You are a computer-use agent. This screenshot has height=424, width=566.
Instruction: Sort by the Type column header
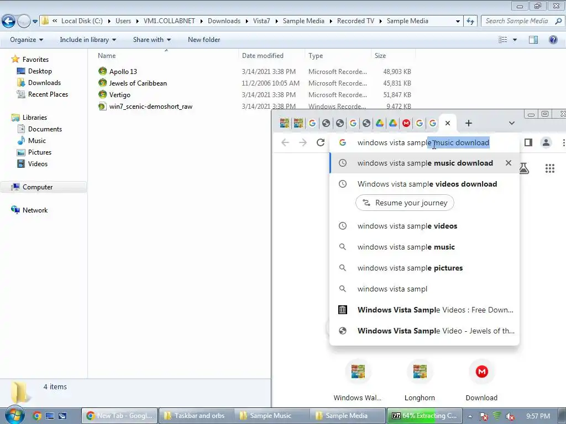click(316, 56)
